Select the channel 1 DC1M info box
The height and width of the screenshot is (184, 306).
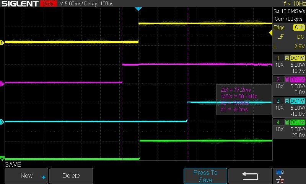click(x=289, y=64)
